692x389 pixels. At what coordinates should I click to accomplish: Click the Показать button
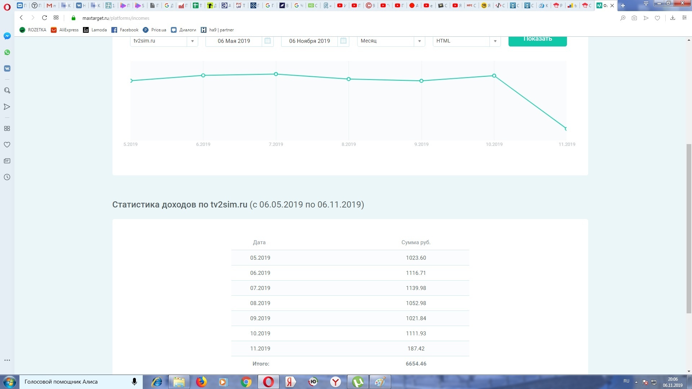tap(537, 41)
